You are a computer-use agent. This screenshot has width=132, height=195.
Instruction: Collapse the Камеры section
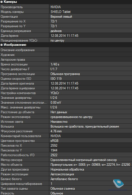click(2, 2)
